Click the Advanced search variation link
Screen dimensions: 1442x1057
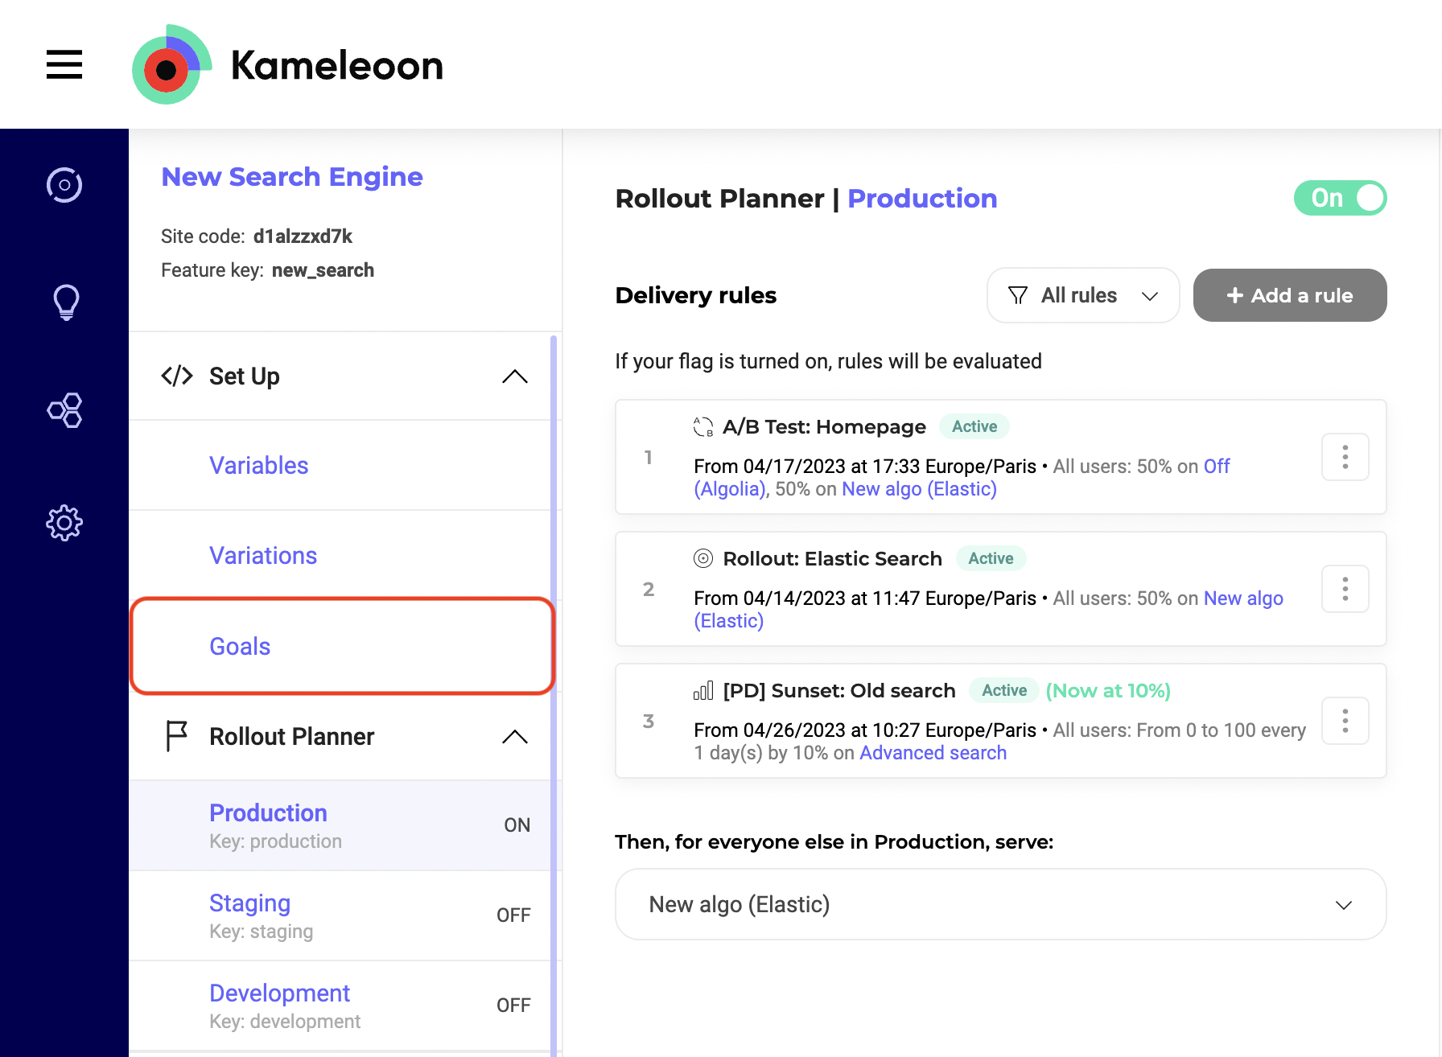pyautogui.click(x=933, y=753)
